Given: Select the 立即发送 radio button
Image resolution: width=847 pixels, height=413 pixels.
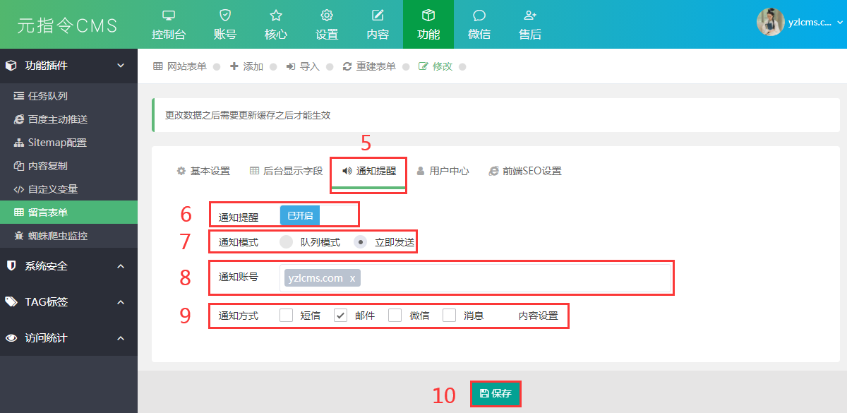Looking at the screenshot, I should [360, 241].
